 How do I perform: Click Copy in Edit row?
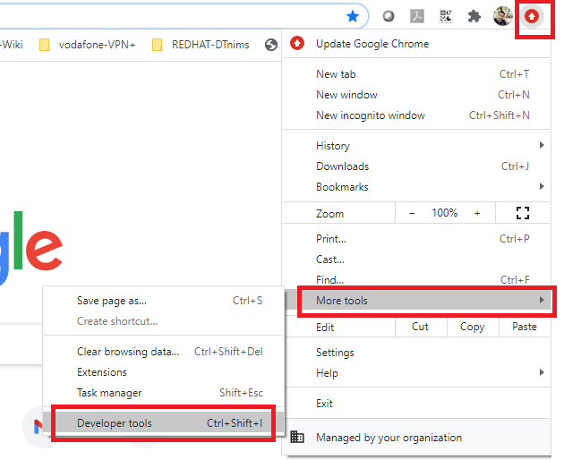[x=473, y=327]
